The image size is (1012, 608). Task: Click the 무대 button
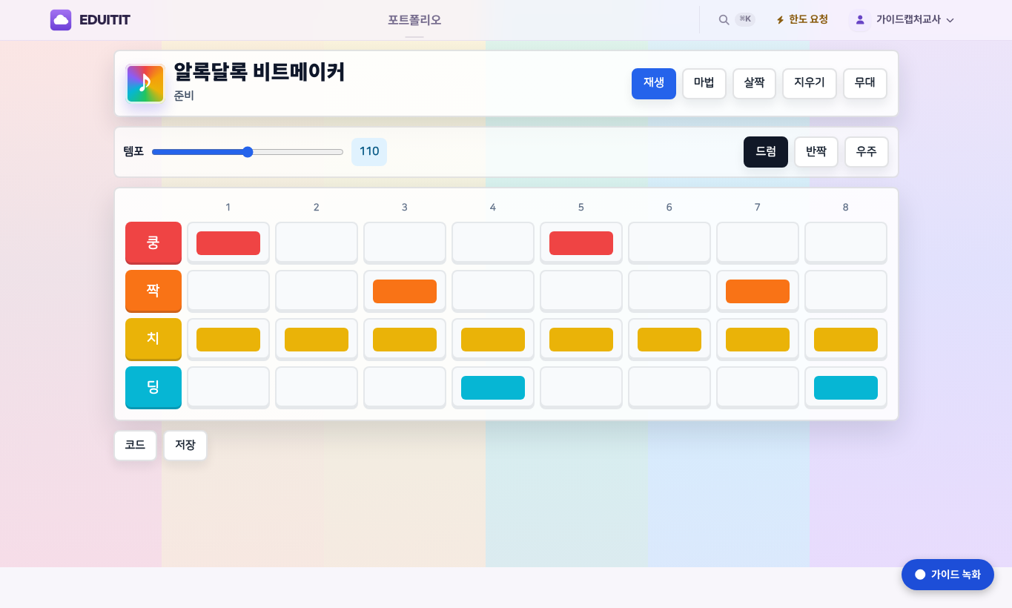pos(865,83)
